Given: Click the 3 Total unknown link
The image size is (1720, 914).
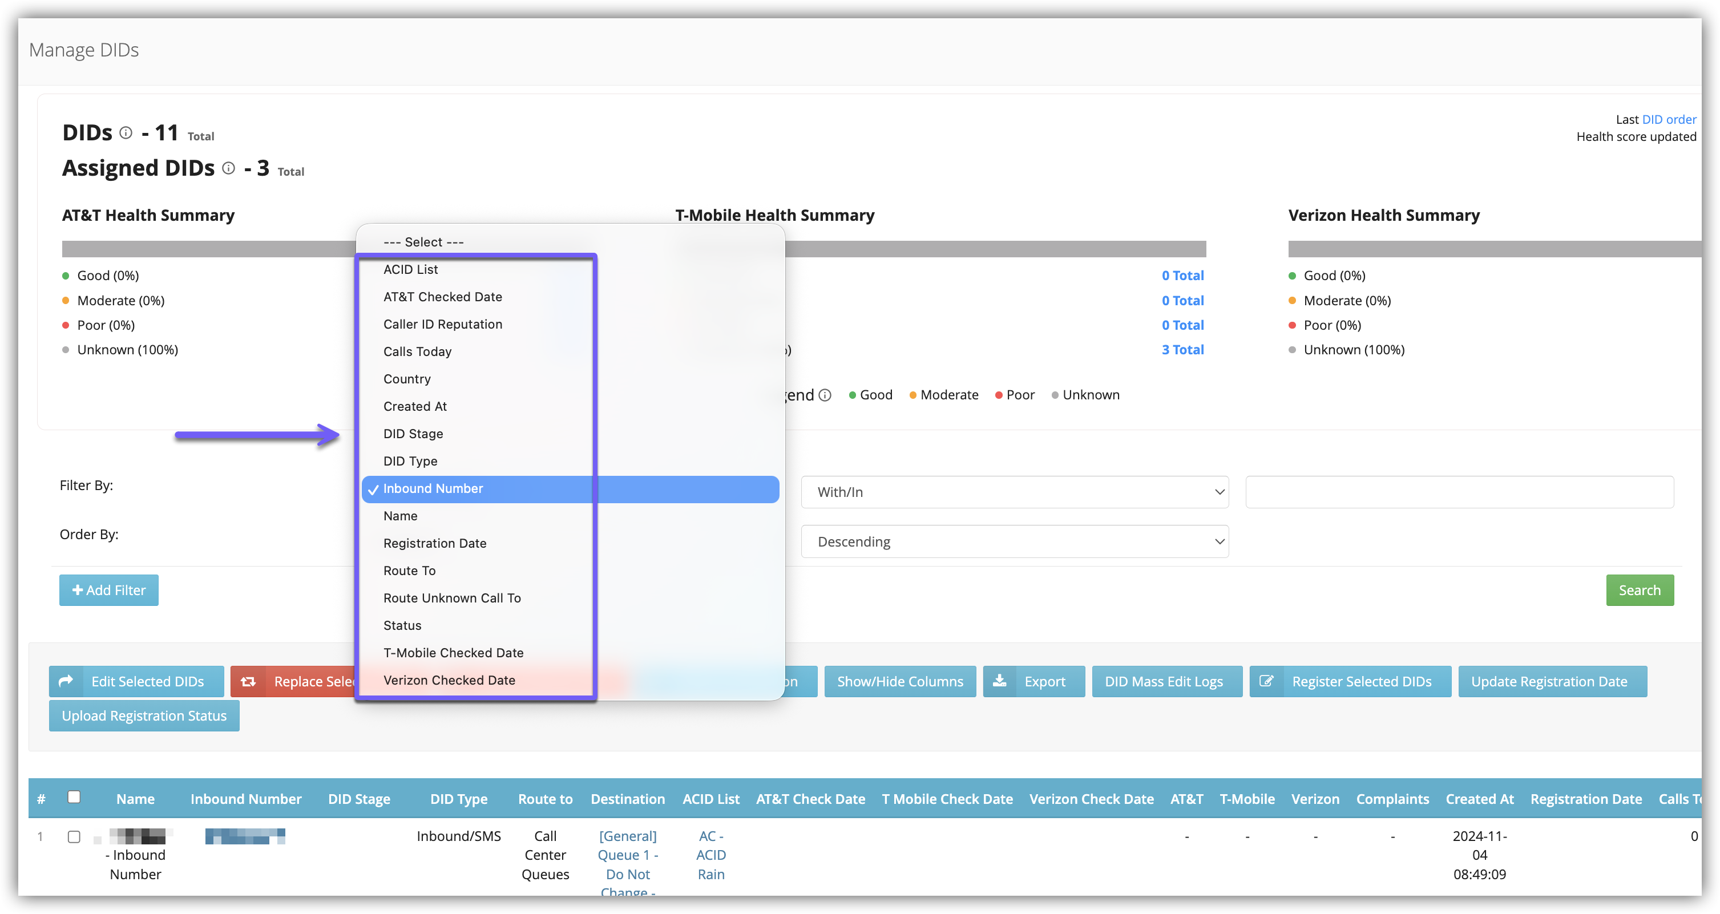Looking at the screenshot, I should 1182,350.
